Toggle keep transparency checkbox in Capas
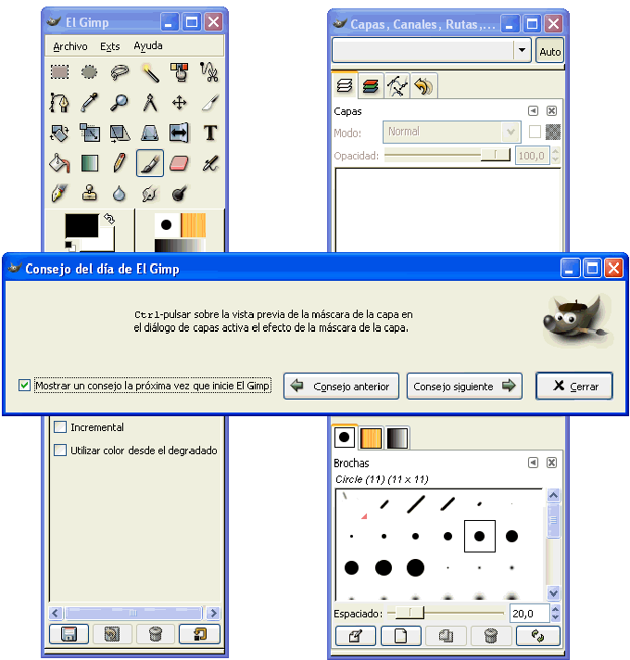Image resolution: width=630 pixels, height=660 pixels. [535, 132]
